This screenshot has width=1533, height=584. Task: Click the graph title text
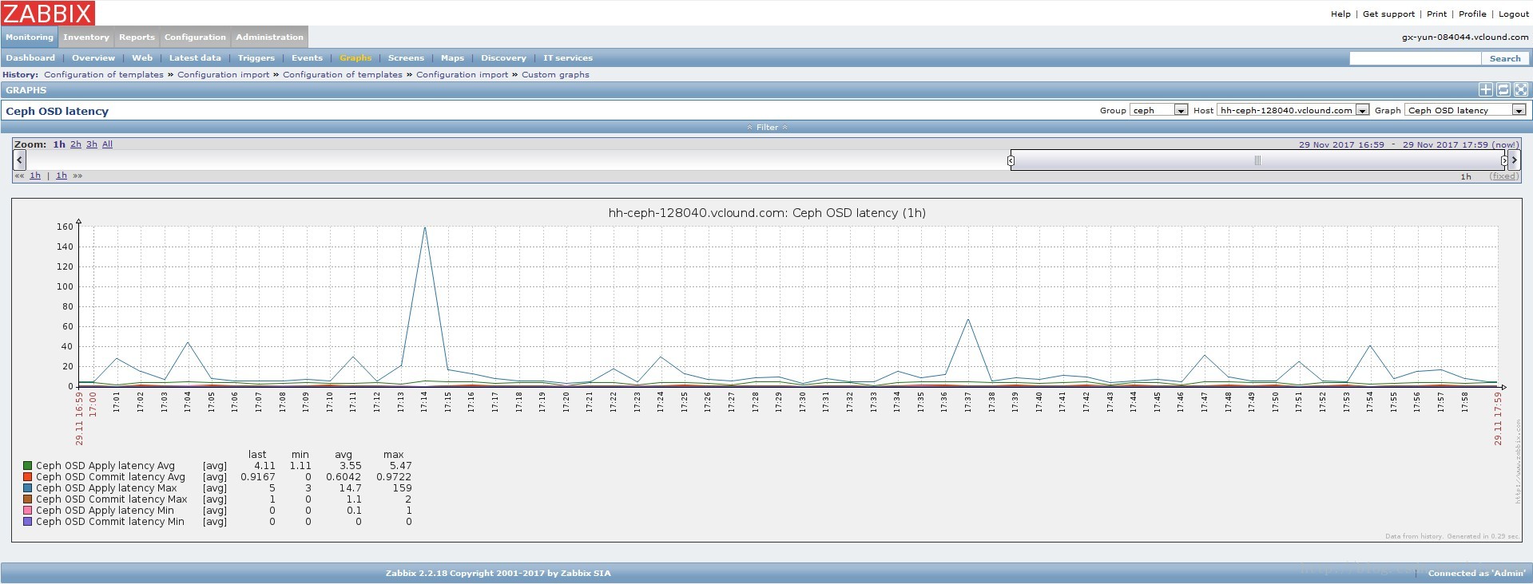pyautogui.click(x=767, y=213)
